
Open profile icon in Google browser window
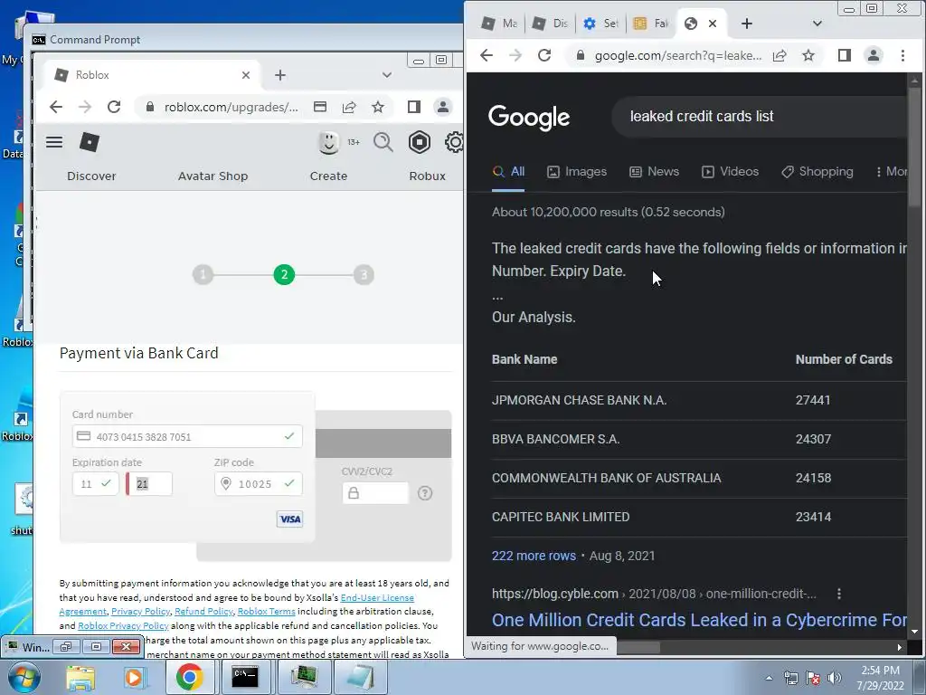point(873,55)
